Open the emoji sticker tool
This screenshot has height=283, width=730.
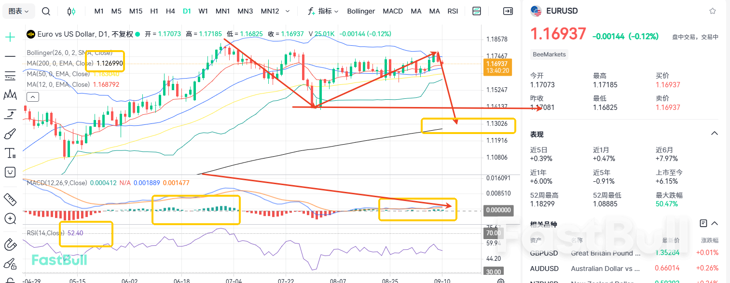(x=10, y=172)
